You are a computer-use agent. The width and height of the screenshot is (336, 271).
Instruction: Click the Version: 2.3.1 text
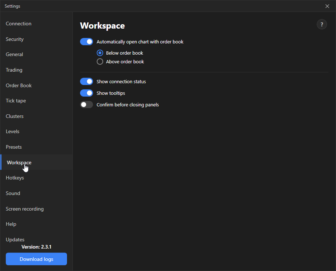37,247
